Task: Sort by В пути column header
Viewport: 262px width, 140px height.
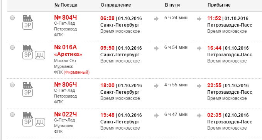Action: (x=172, y=5)
